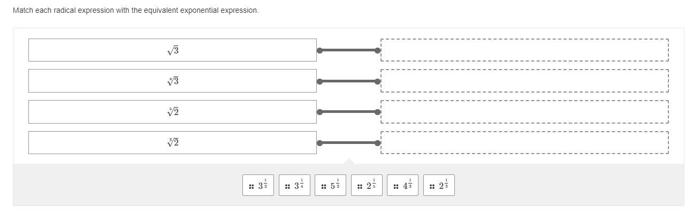The image size is (693, 221).
Task: Select the answer tile 2 to the 1/3
Action: coord(439,185)
